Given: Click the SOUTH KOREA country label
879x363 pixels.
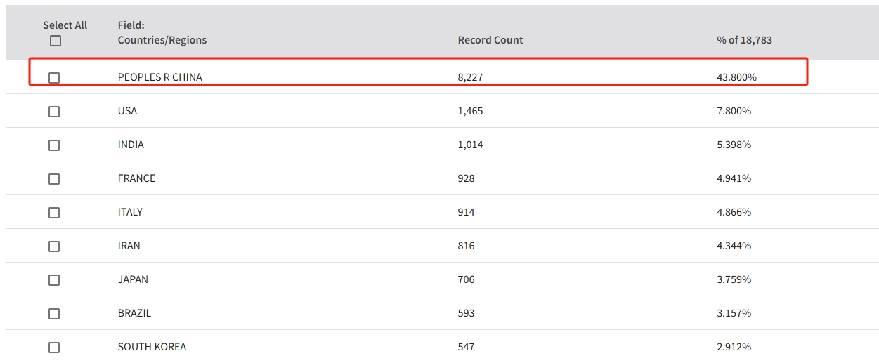Looking at the screenshot, I should point(152,347).
